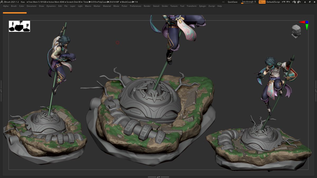This screenshot has width=317, height=178.
Task: Open the Render menu
Action: click(147, 6)
